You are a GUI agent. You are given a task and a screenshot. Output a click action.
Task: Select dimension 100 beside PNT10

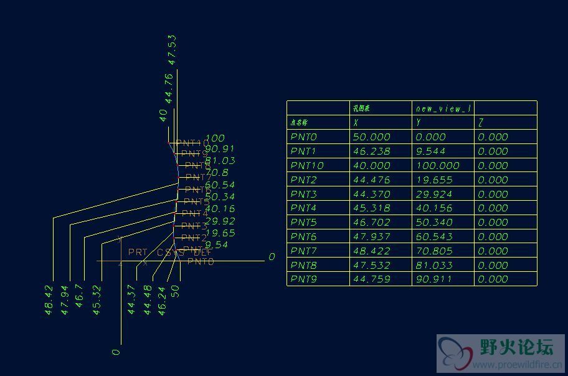[x=215, y=138]
